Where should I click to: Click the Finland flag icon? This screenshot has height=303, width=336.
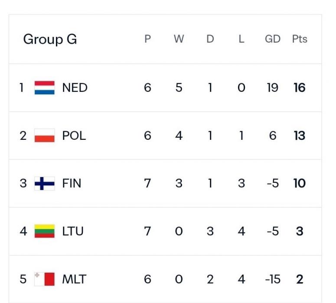click(x=45, y=184)
